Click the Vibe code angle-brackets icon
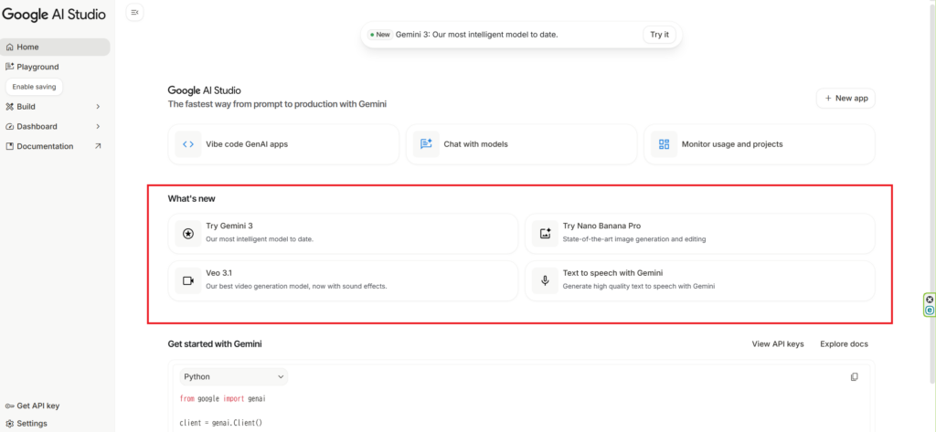Screen dimensions: 936x432 pyautogui.click(x=188, y=144)
